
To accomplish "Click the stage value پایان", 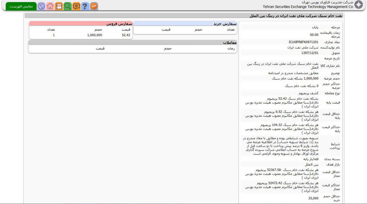I will click(315, 28).
